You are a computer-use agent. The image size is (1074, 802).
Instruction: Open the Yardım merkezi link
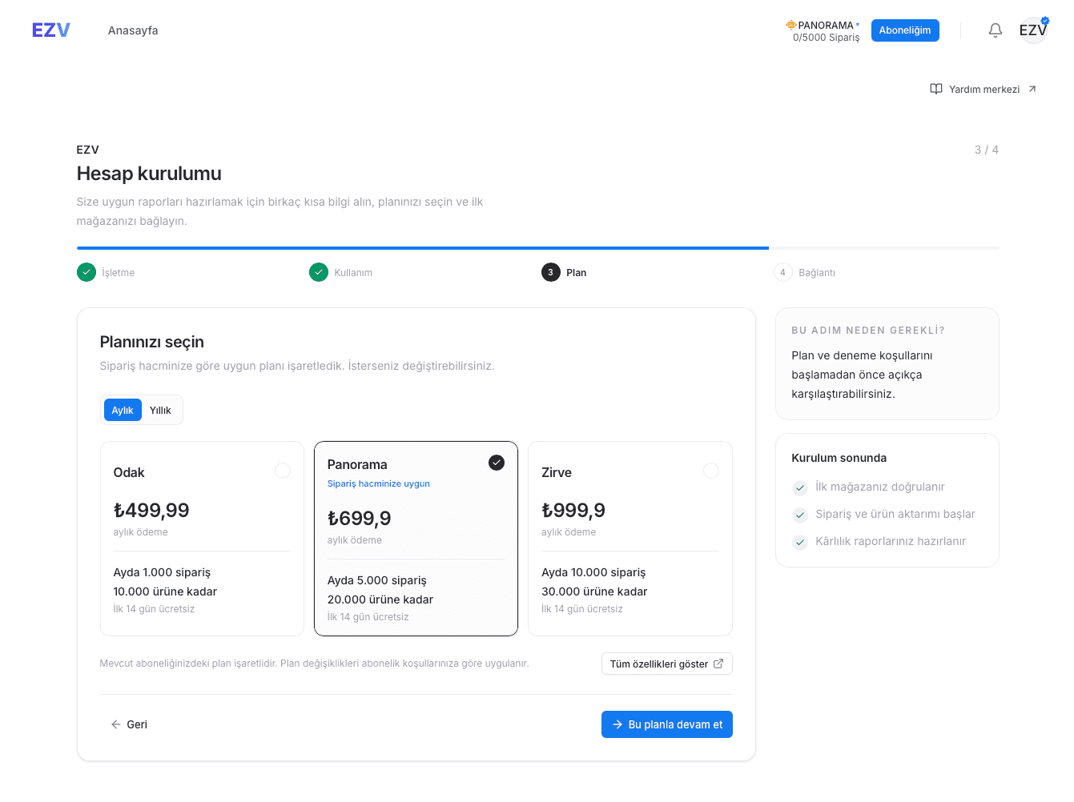[x=983, y=89]
